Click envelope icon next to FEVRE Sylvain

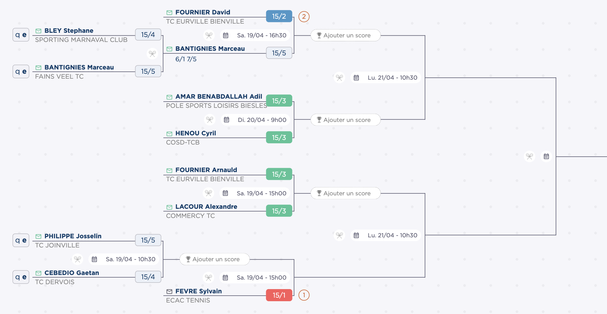pyautogui.click(x=169, y=291)
